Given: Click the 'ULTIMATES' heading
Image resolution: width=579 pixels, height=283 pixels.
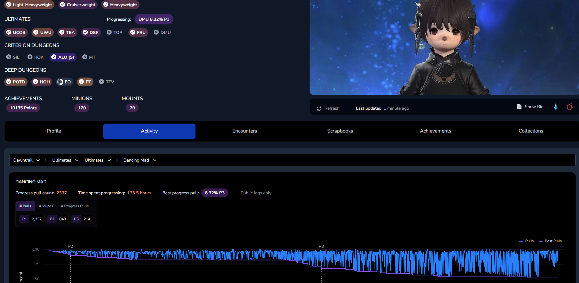Looking at the screenshot, I should coord(18,19).
